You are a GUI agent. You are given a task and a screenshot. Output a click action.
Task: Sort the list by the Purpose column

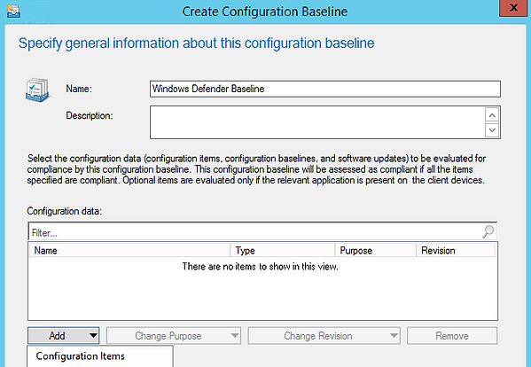pyautogui.click(x=376, y=251)
